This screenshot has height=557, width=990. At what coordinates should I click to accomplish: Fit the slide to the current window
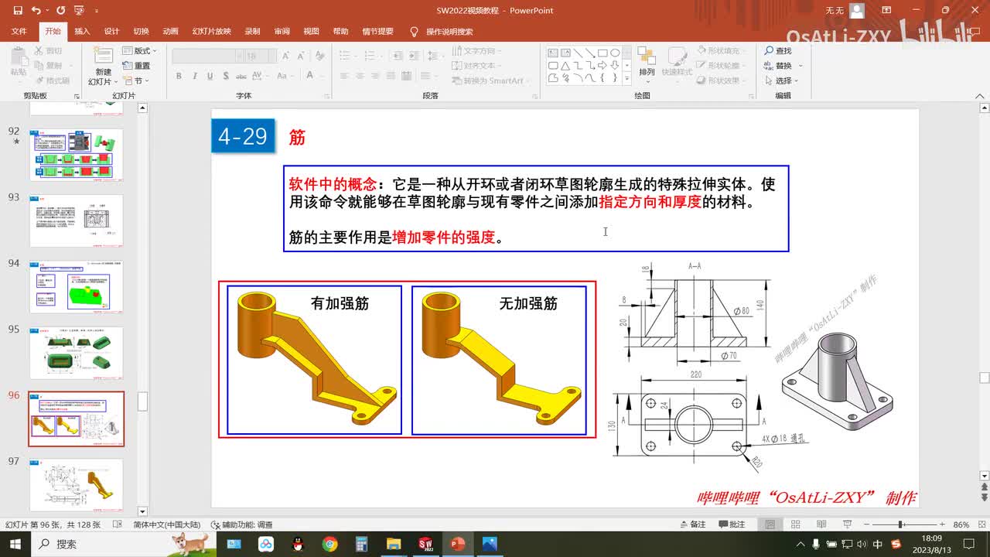pyautogui.click(x=981, y=525)
